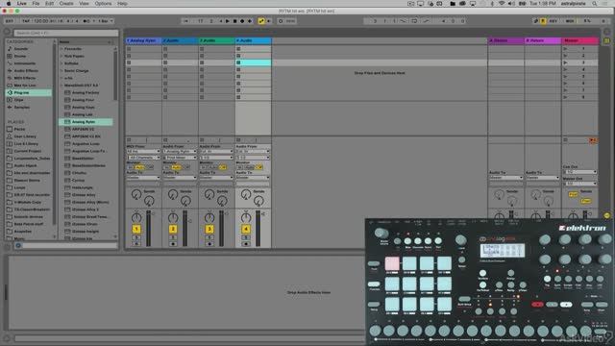This screenshot has width=615, height=346.
Task: Launch Master scene 1
Action: tap(565, 49)
